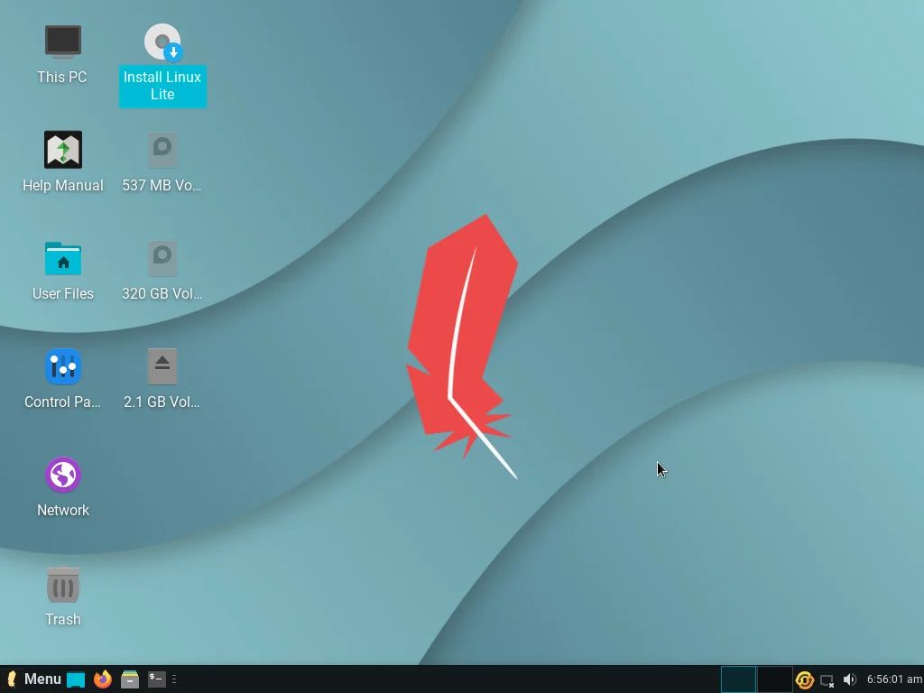Launch Firefox from the taskbar

pyautogui.click(x=103, y=679)
